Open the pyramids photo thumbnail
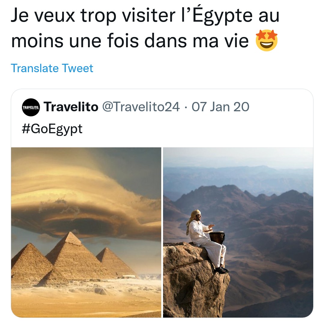Image resolution: width=324 pixels, height=323 pixels. click(86, 232)
